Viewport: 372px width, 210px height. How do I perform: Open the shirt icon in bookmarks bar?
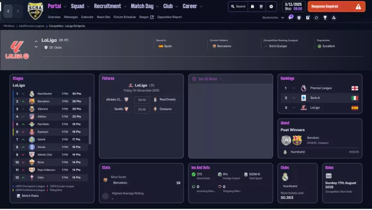[299, 17]
